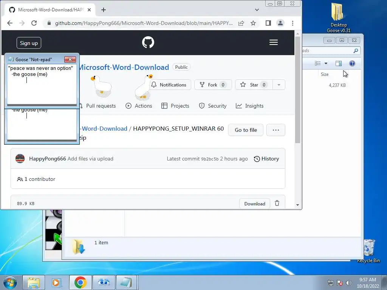Open the Recycle Bin
387x290 pixels.
(369, 251)
